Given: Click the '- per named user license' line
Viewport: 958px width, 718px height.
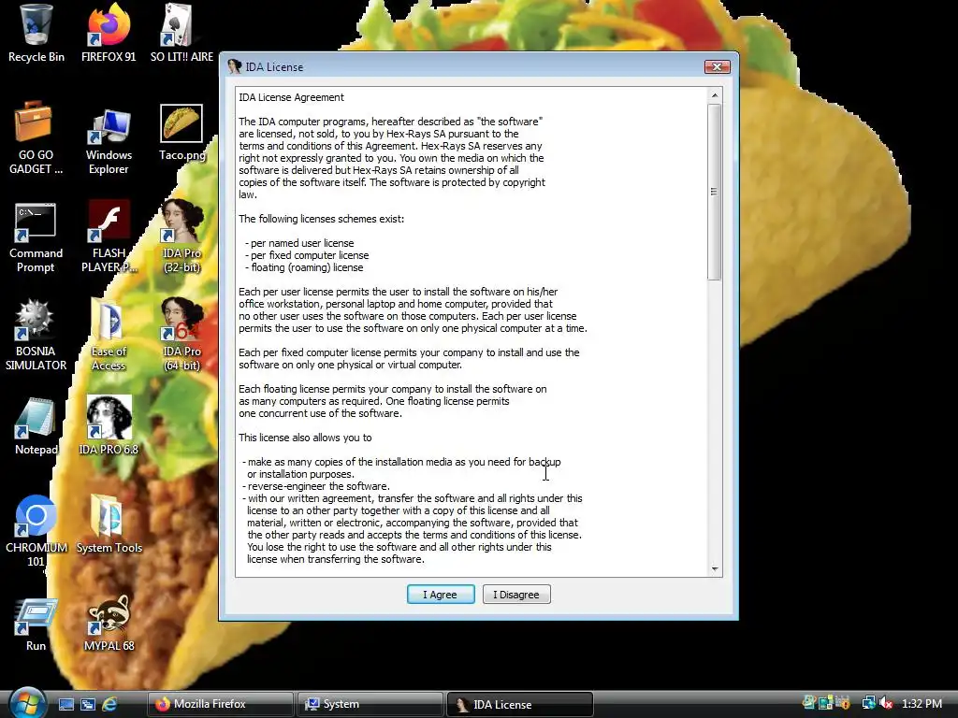Looking at the screenshot, I should click(299, 243).
